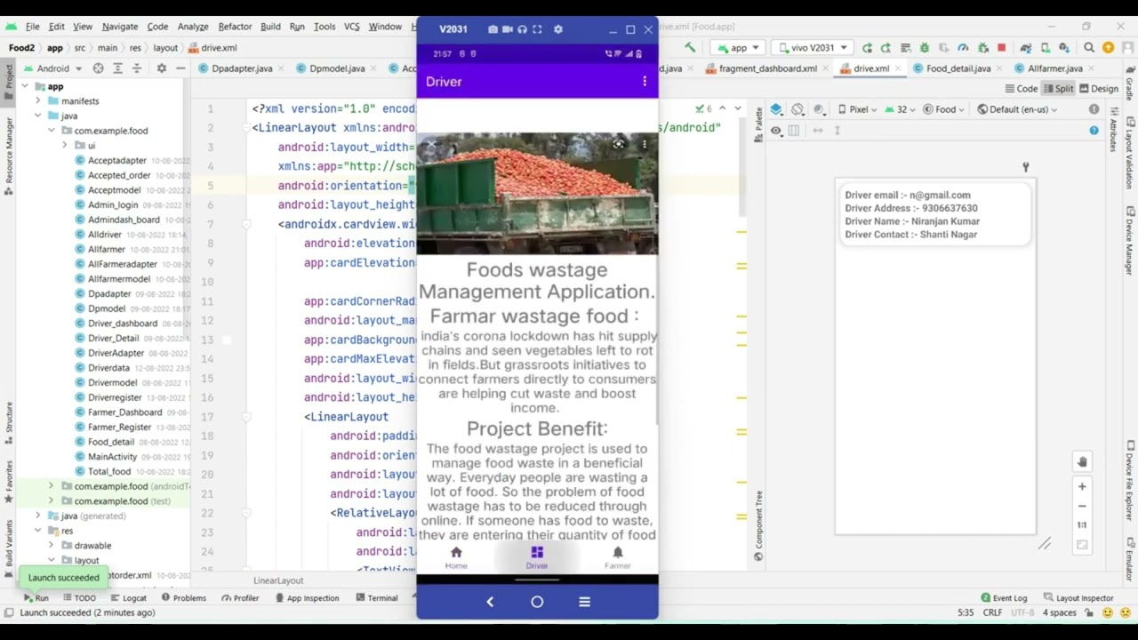Image resolution: width=1138 pixels, height=640 pixels.
Task: Tap the phone Back navigation arrow
Action: click(490, 602)
